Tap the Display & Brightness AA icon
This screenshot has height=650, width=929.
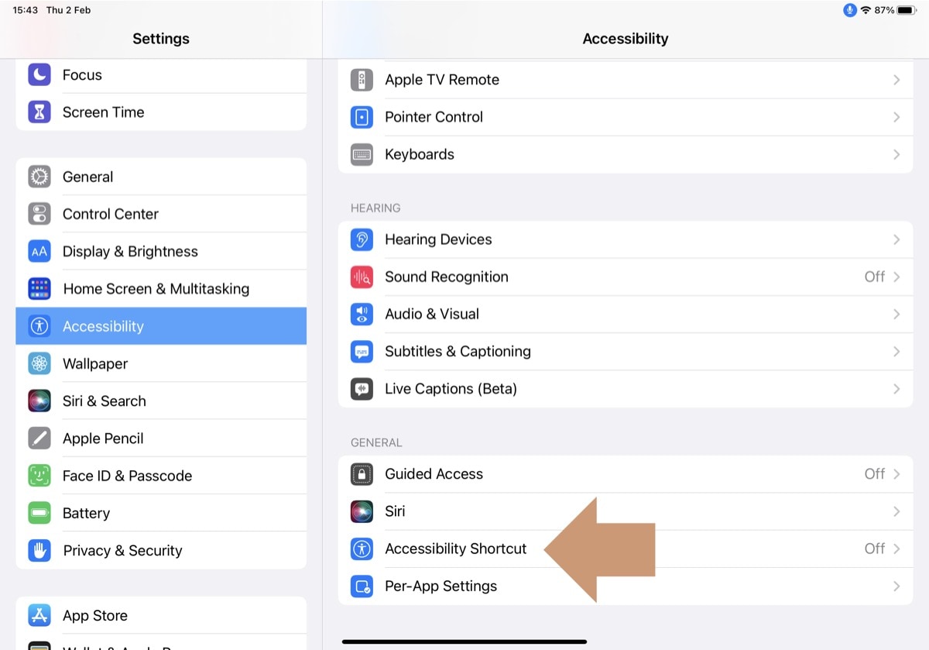39,251
